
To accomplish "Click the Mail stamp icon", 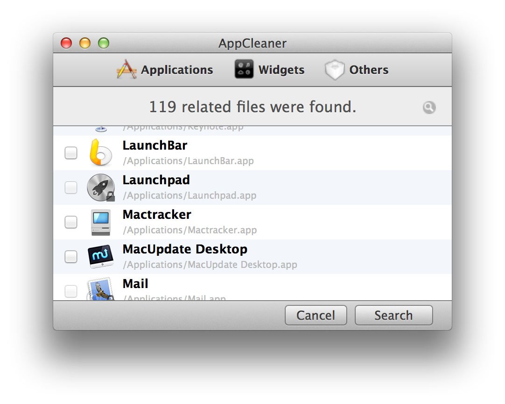I will click(100, 289).
